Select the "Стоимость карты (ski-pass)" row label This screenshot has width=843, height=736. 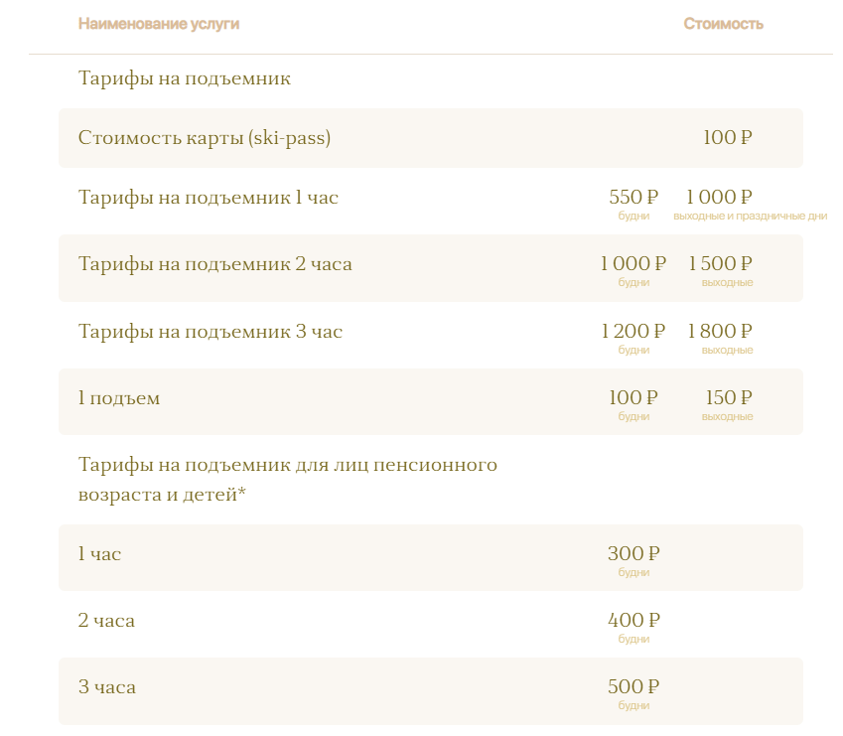click(205, 138)
